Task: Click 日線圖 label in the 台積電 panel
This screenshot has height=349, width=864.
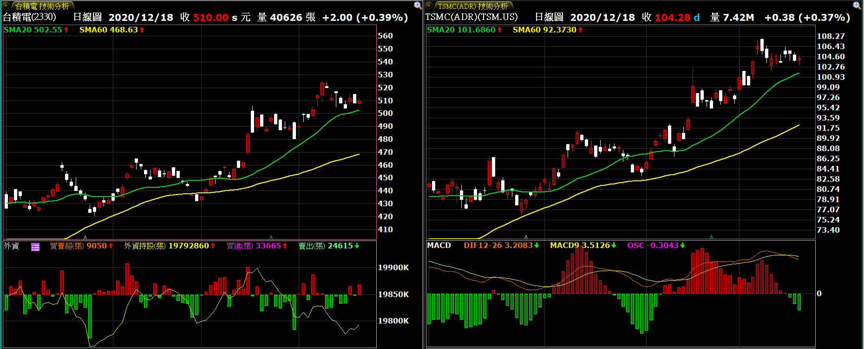Action: (88, 17)
